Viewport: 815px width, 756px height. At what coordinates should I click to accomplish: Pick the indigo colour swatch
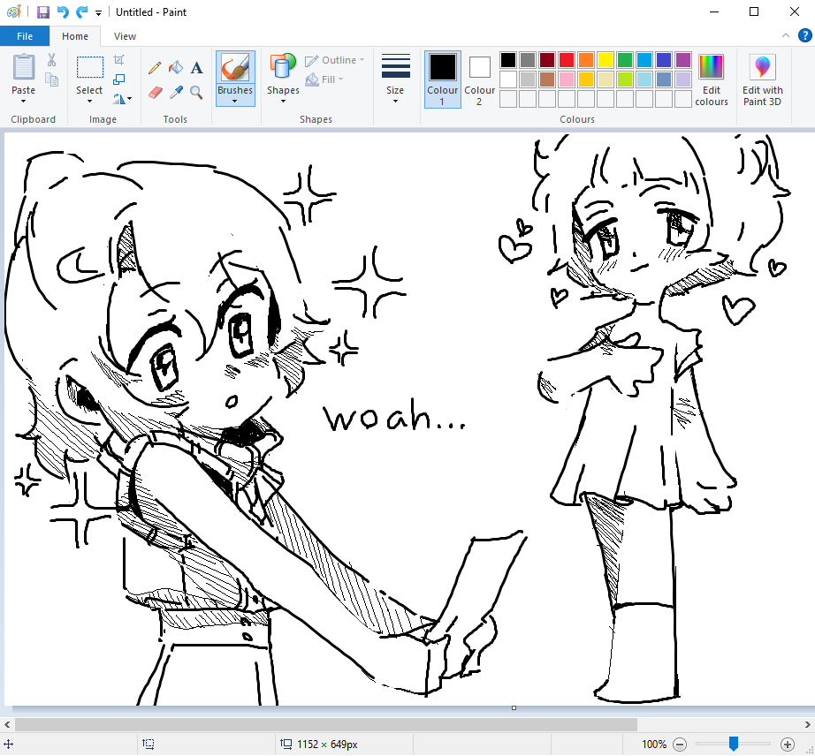pos(664,60)
